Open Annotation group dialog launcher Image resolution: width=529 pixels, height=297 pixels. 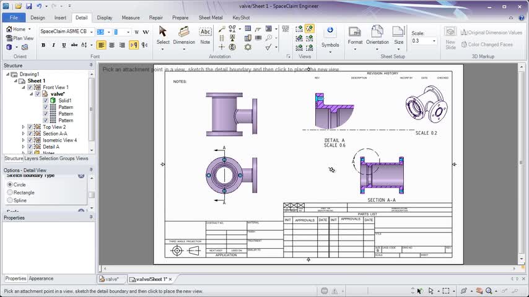(289, 57)
